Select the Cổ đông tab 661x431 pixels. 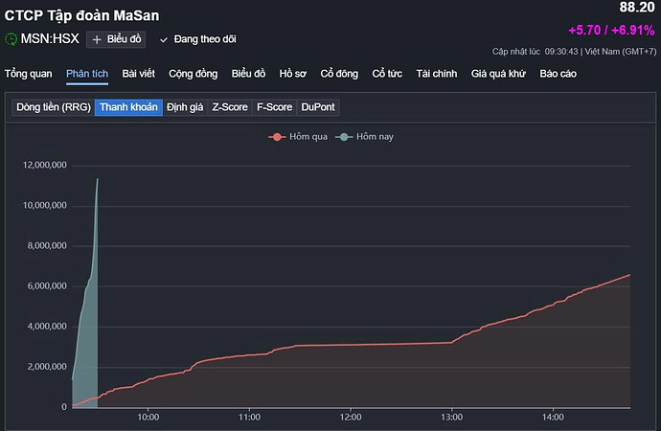pyautogui.click(x=339, y=74)
